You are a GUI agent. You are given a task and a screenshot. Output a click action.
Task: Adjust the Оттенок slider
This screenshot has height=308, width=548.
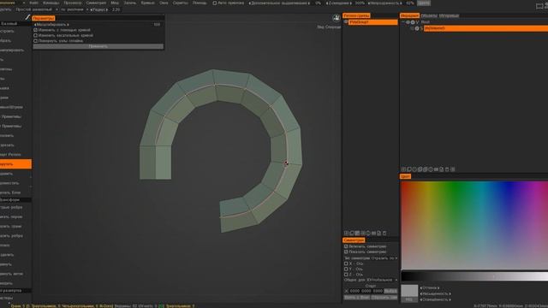click(x=430, y=288)
